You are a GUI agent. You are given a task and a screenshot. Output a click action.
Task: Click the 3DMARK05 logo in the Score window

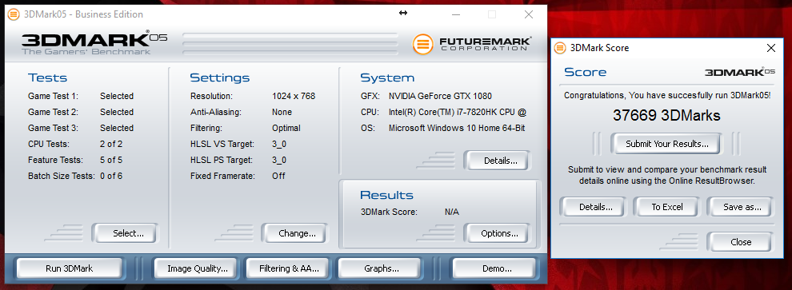pos(739,72)
